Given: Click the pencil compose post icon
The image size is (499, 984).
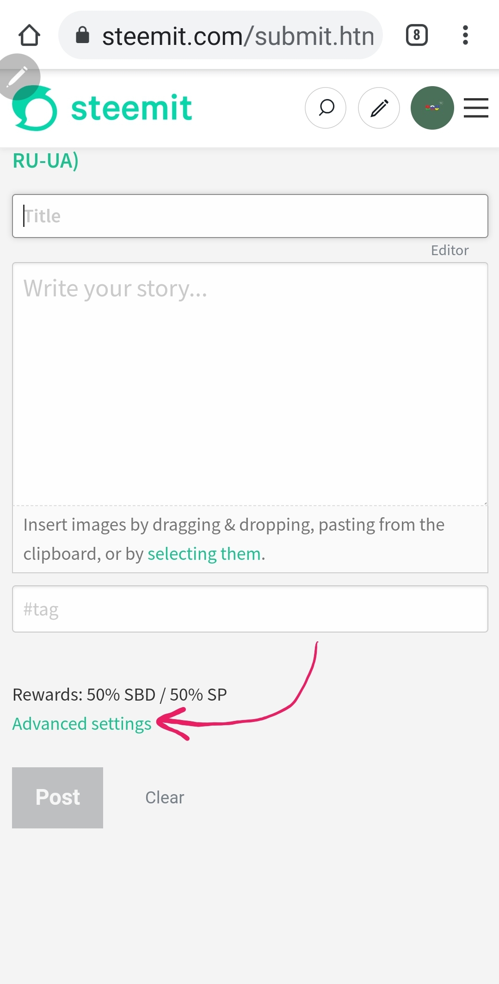Looking at the screenshot, I should 379,108.
